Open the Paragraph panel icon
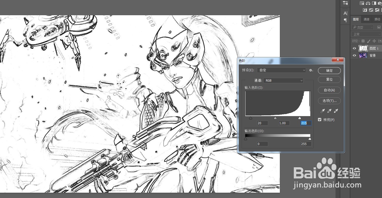The image size is (382, 198). 345,20
